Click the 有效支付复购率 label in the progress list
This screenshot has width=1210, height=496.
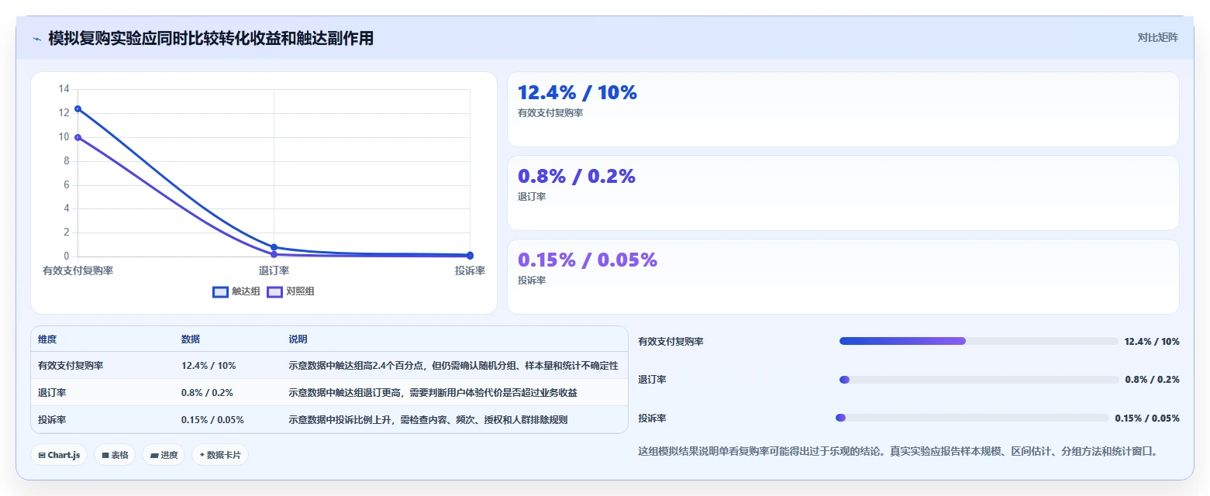coord(670,341)
